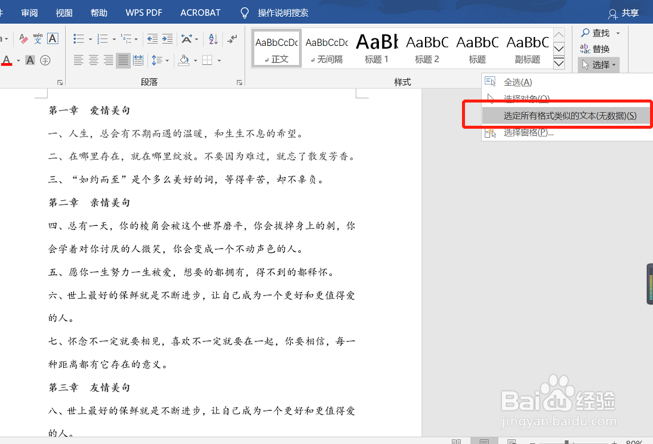The image size is (653, 444).
Task: Open font color dropdown arrow
Action: click(18, 61)
